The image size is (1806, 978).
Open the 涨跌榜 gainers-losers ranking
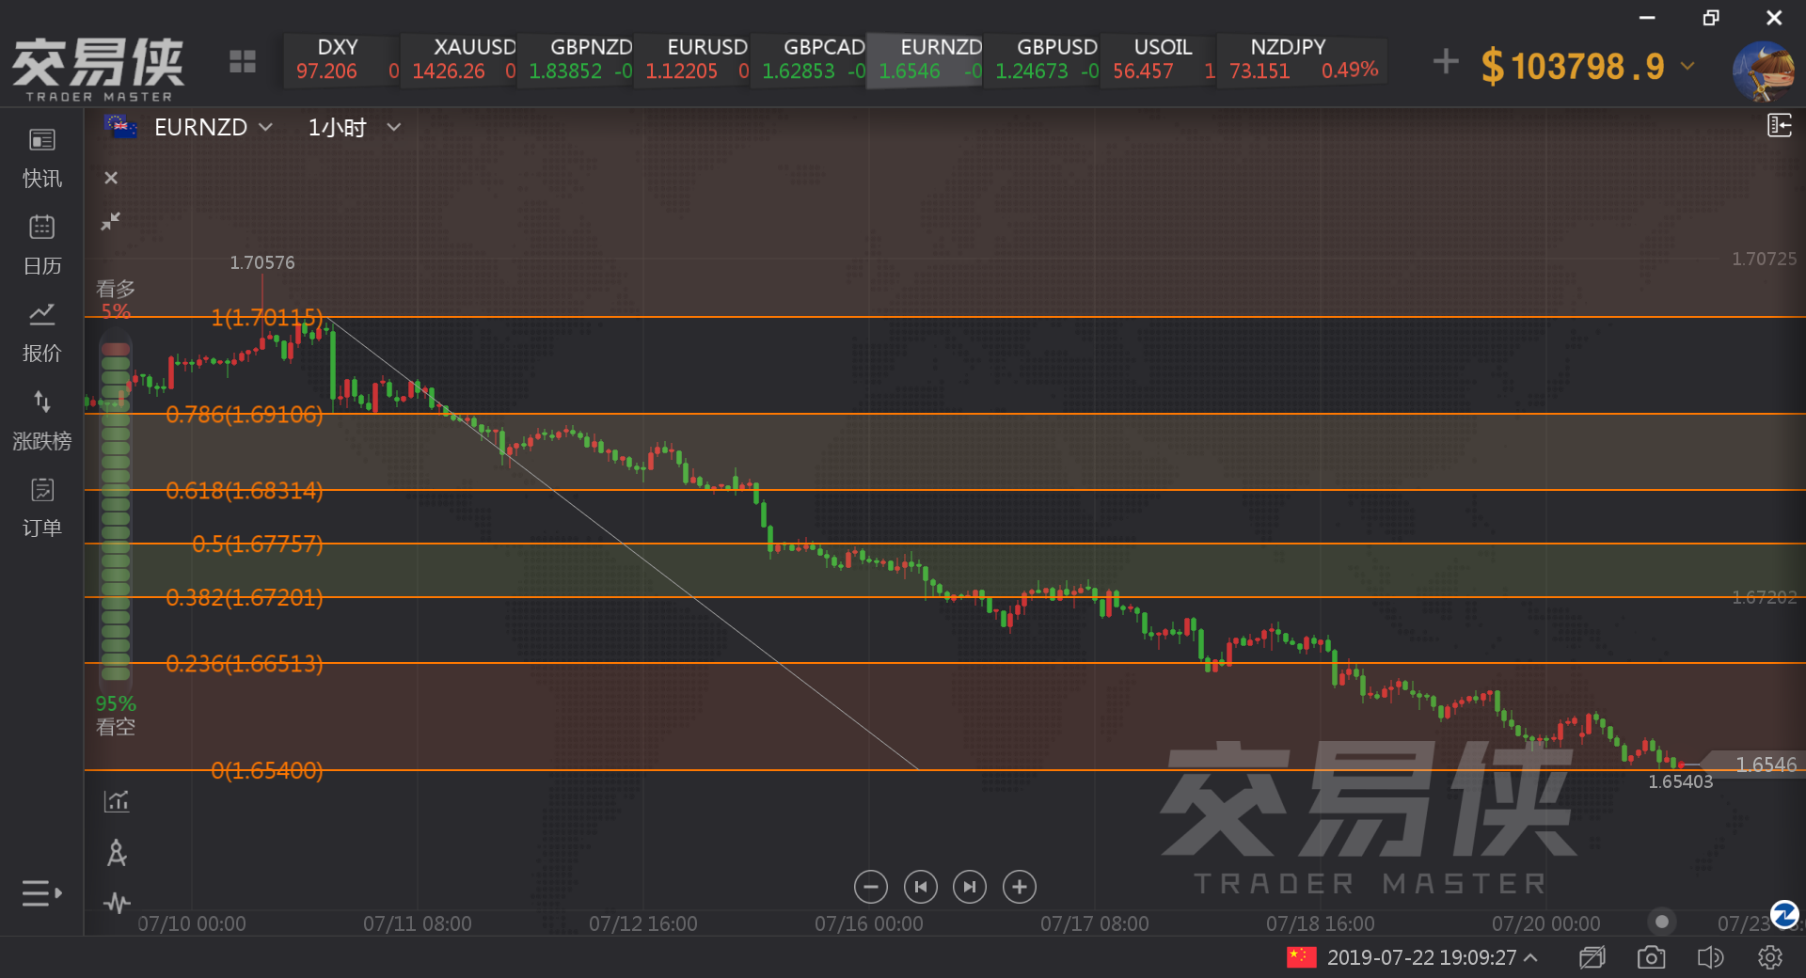pos(42,419)
